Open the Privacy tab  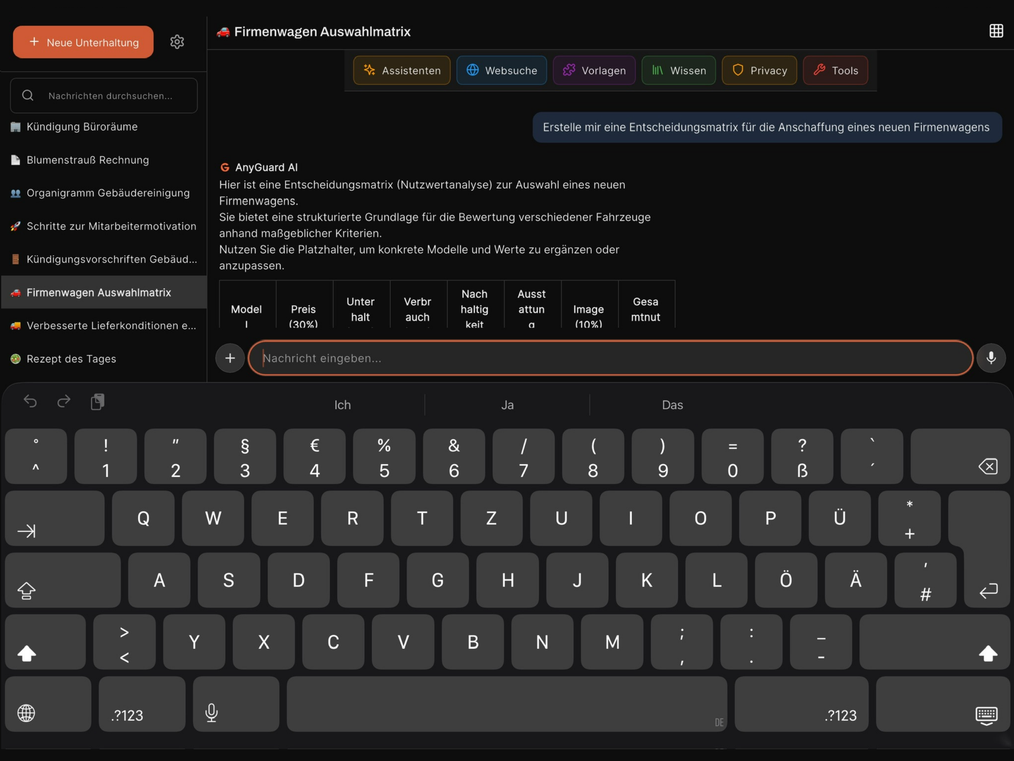point(759,70)
